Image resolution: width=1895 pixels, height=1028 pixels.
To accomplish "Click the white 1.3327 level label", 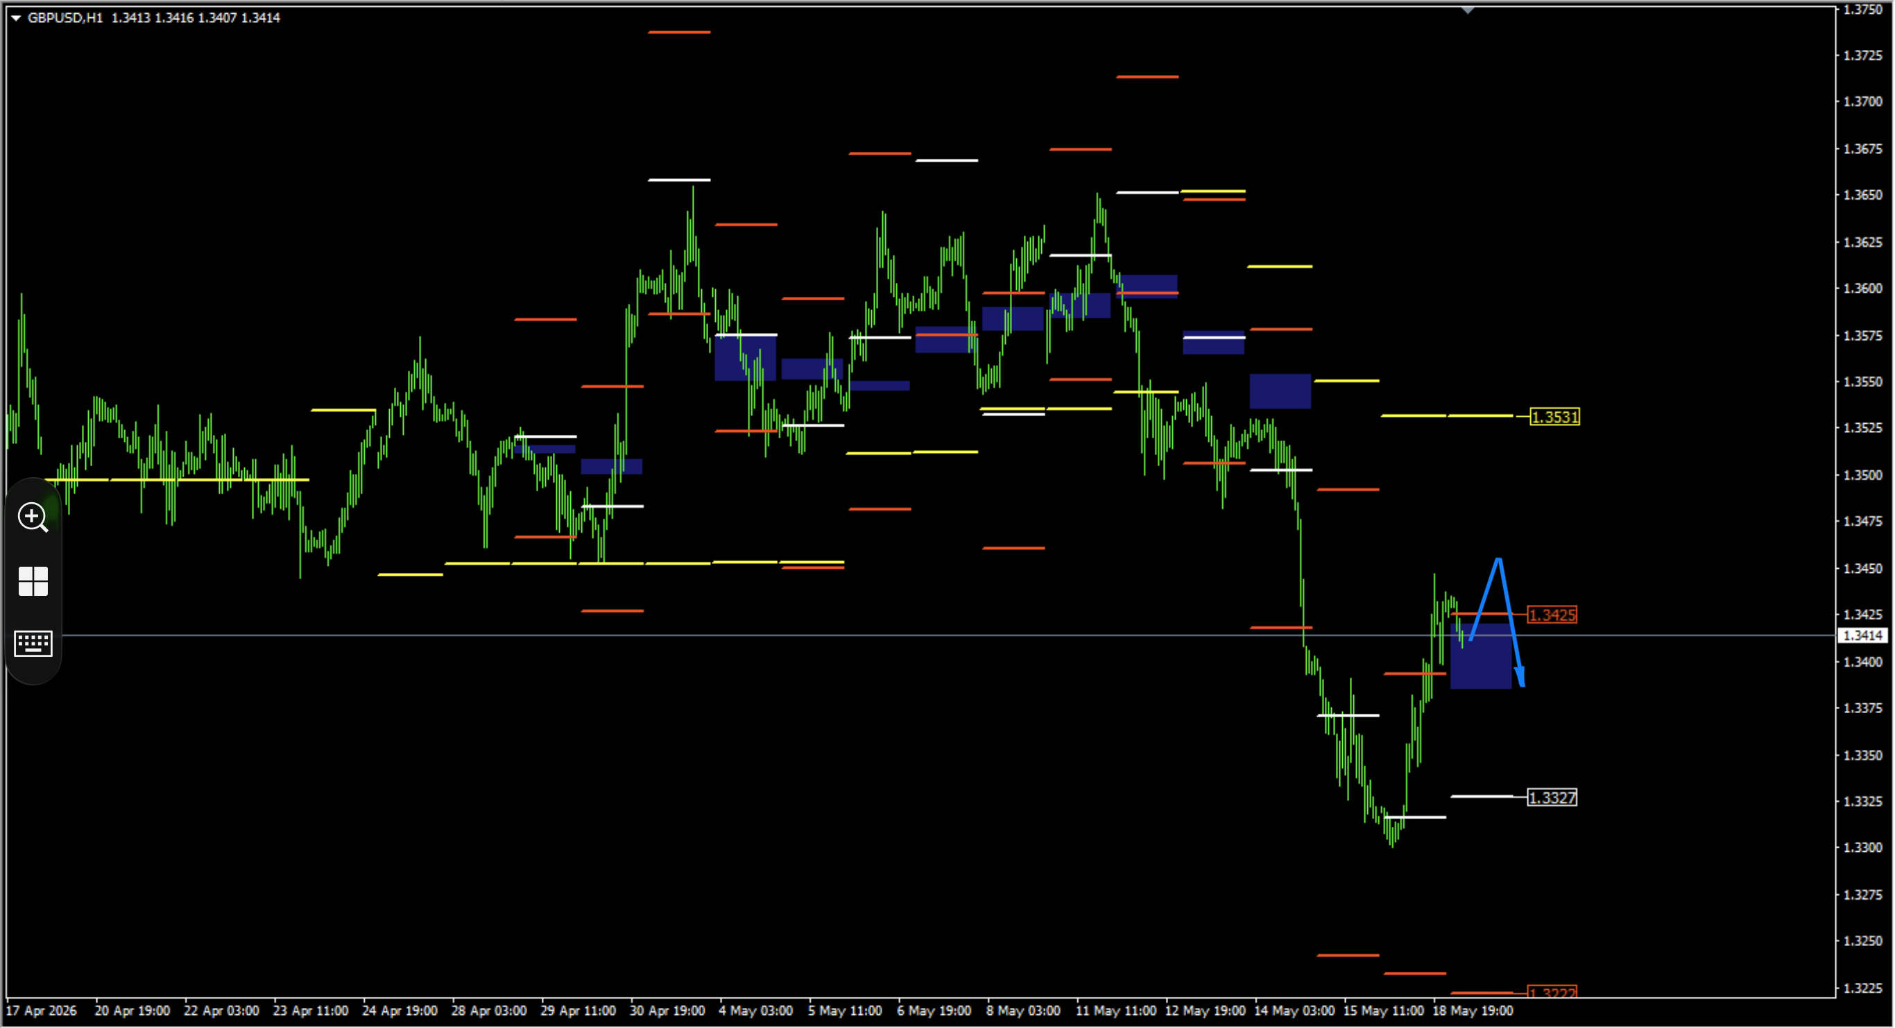I will (1552, 798).
